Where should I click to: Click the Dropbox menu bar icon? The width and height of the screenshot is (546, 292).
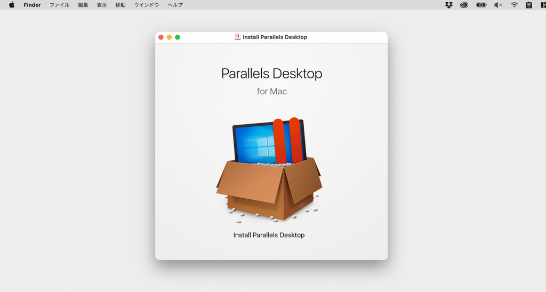[x=449, y=5]
